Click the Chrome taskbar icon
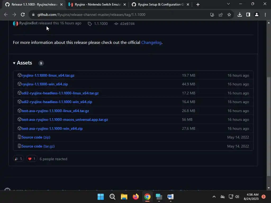Image resolution: width=271 pixels, height=203 pixels. (147, 197)
